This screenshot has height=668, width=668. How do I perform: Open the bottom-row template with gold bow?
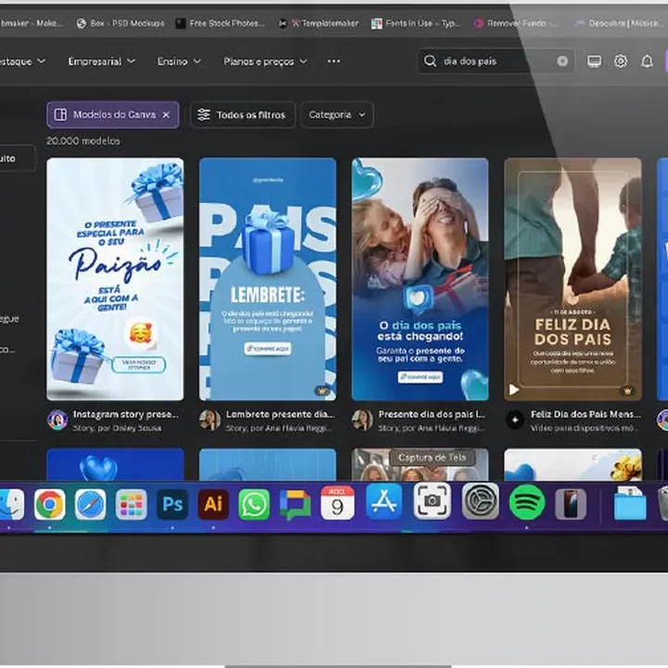572,464
